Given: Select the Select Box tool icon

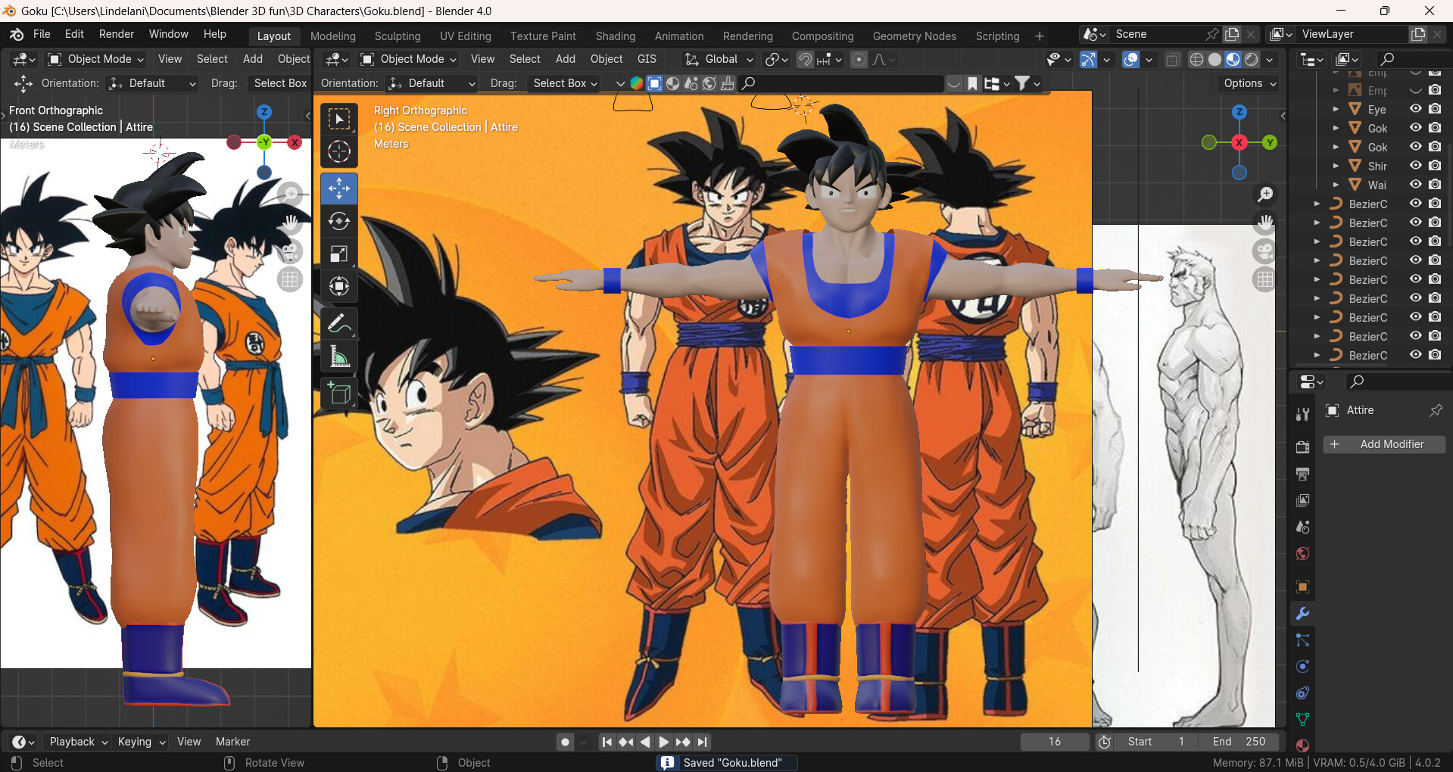Looking at the screenshot, I should [339, 119].
